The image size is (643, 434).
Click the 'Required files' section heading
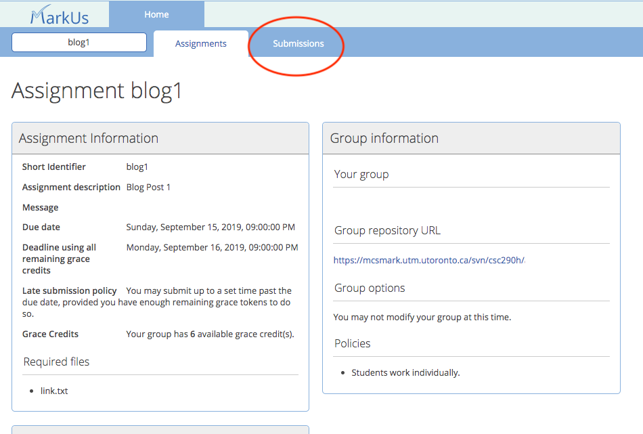[56, 362]
